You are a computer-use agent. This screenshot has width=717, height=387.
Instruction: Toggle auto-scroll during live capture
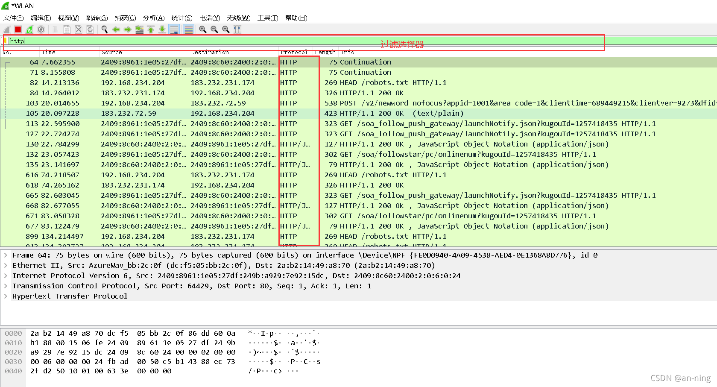(x=174, y=29)
